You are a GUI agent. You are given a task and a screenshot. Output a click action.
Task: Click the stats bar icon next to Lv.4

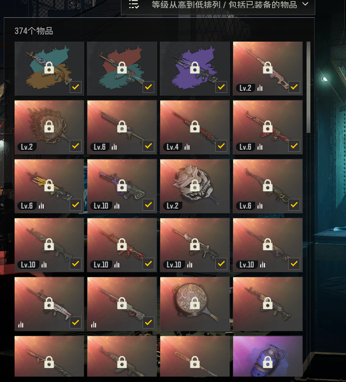(x=187, y=147)
